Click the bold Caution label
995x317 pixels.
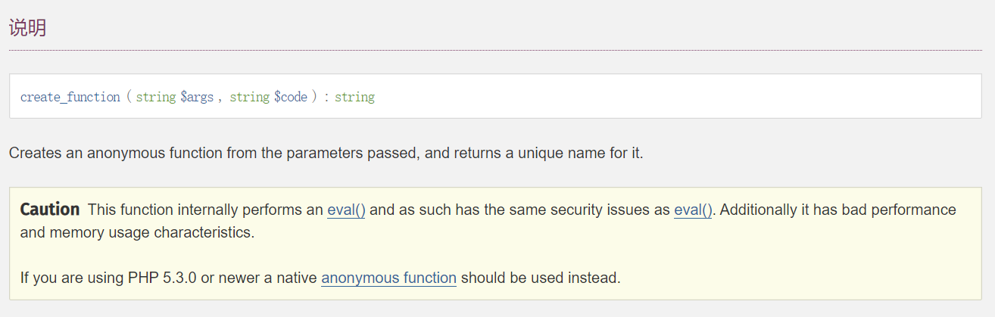coord(50,210)
